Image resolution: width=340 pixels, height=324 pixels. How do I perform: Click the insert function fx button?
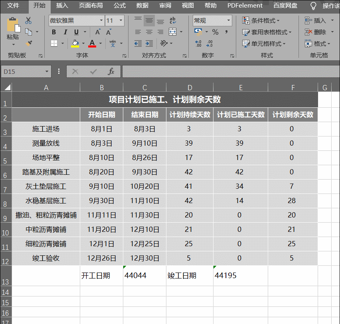tap(111, 71)
